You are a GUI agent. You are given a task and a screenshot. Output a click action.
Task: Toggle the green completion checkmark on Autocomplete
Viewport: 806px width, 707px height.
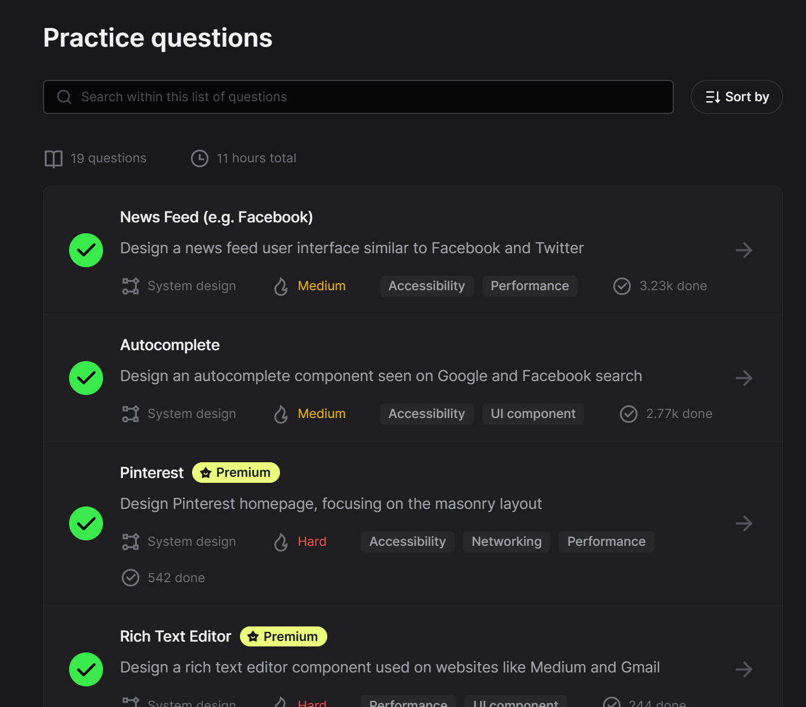85,378
